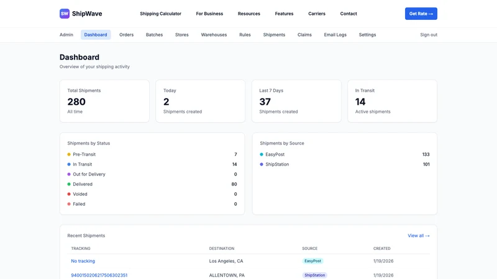497x279 pixels.
Task: Open the Resources nav item
Action: (249, 14)
